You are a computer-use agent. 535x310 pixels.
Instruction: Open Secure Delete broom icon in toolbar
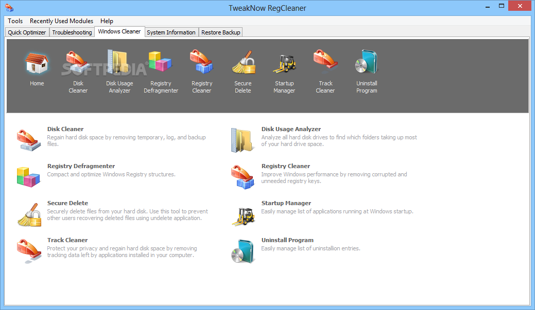coord(243,62)
